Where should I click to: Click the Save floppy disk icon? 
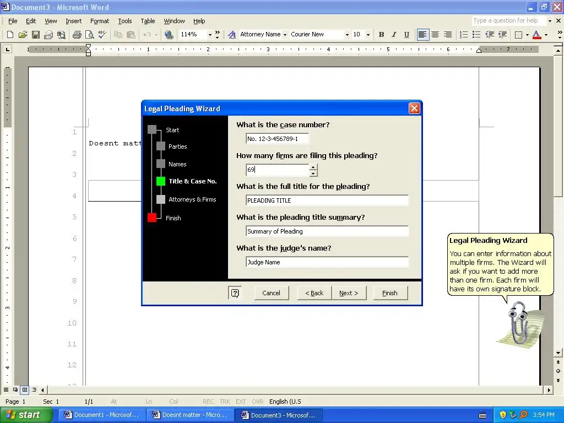pyautogui.click(x=35, y=35)
